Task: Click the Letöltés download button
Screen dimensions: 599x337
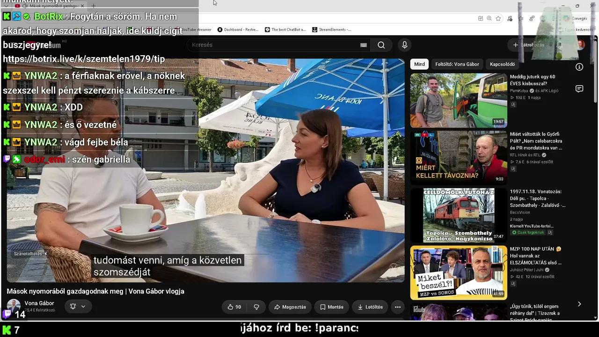Action: point(370,307)
